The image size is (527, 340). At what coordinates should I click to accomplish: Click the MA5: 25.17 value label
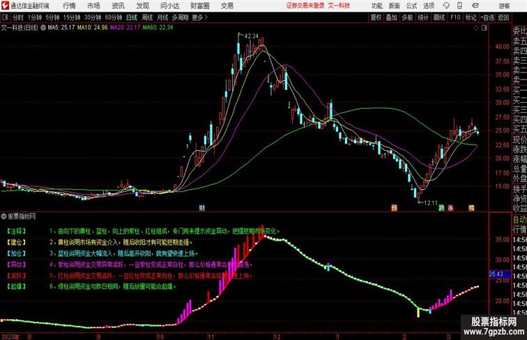(x=61, y=28)
